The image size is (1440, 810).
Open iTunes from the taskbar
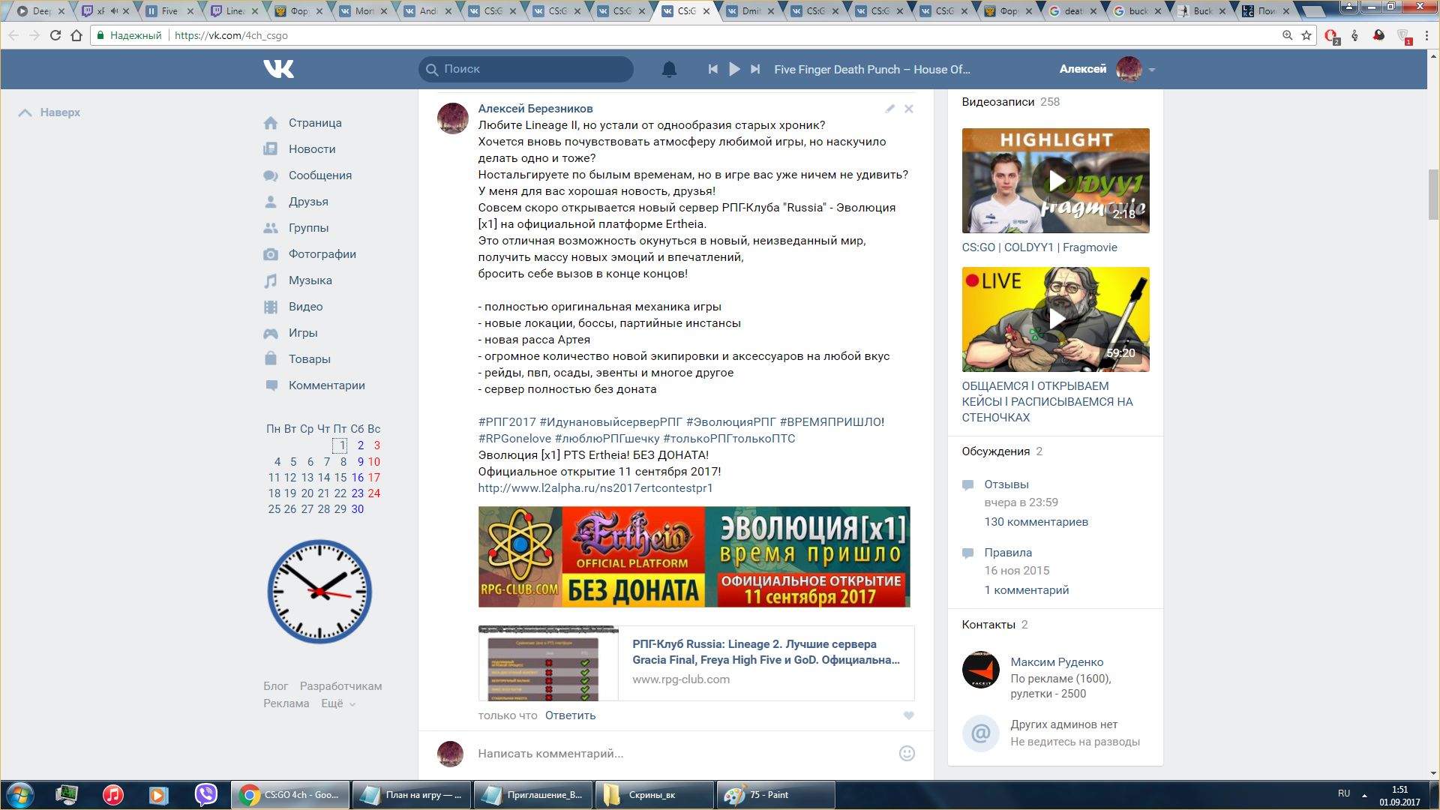[x=113, y=795]
